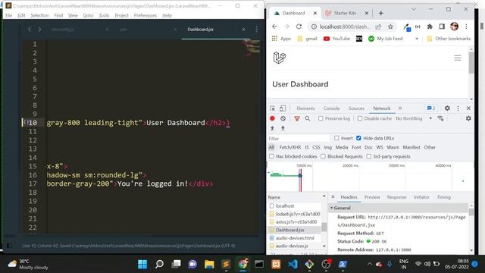
Task: Switch to the Elements tab in DevTools
Action: click(x=305, y=108)
